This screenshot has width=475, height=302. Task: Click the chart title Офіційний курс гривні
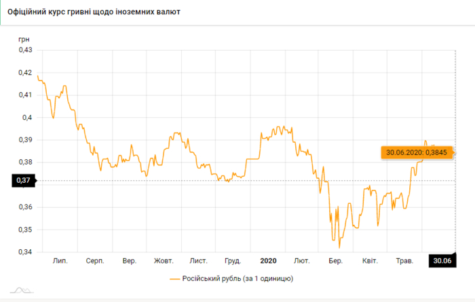pyautogui.click(x=94, y=12)
